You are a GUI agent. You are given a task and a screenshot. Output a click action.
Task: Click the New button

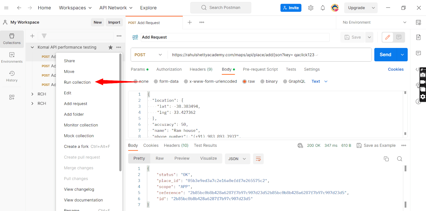(97, 22)
